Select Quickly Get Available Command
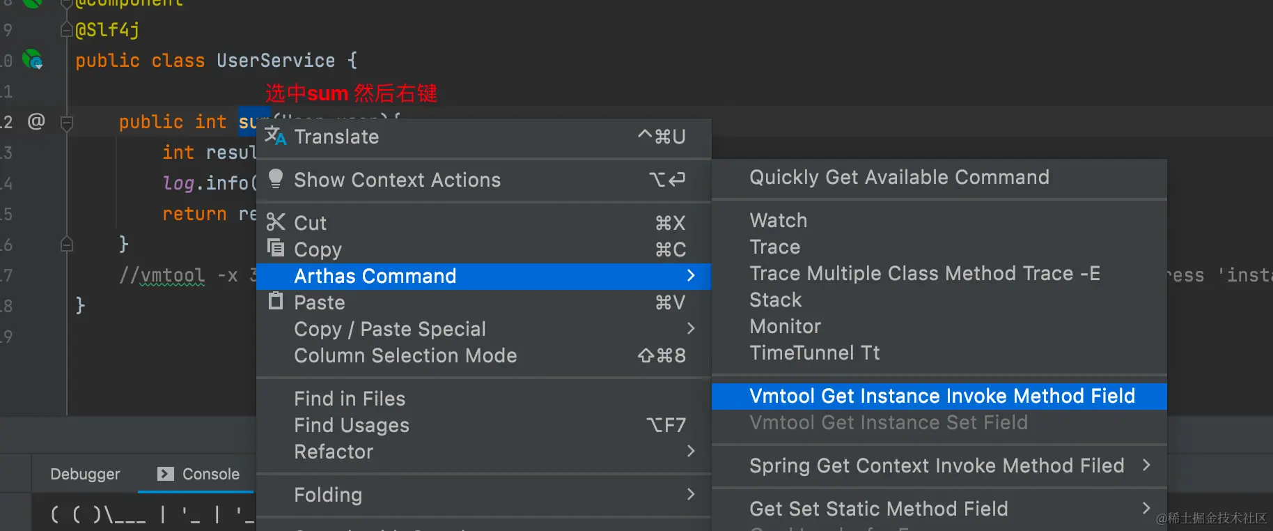The width and height of the screenshot is (1273, 531). click(x=898, y=177)
